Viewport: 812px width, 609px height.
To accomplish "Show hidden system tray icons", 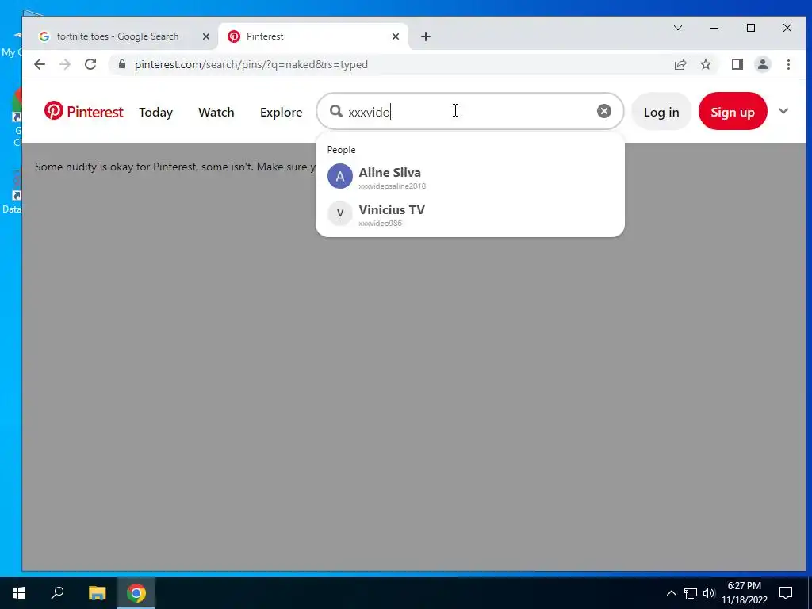I will coord(671,593).
